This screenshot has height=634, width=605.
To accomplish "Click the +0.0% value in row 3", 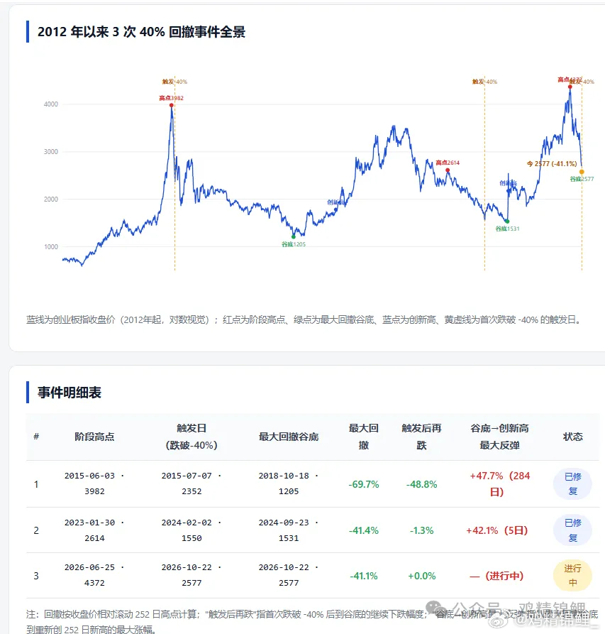I will click(421, 576).
